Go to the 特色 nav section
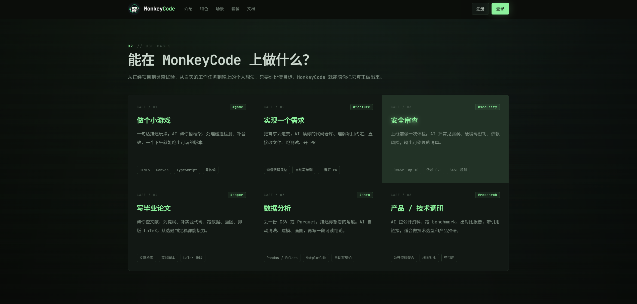The width and height of the screenshot is (637, 304). (x=204, y=9)
